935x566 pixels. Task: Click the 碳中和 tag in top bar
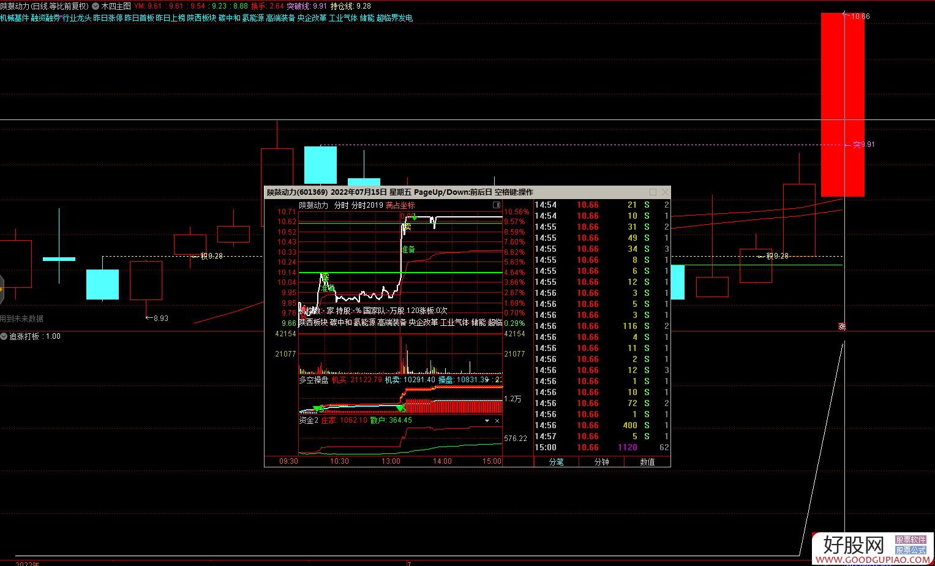(x=229, y=18)
